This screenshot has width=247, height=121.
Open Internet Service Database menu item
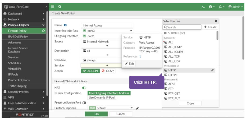click(x=18, y=50)
